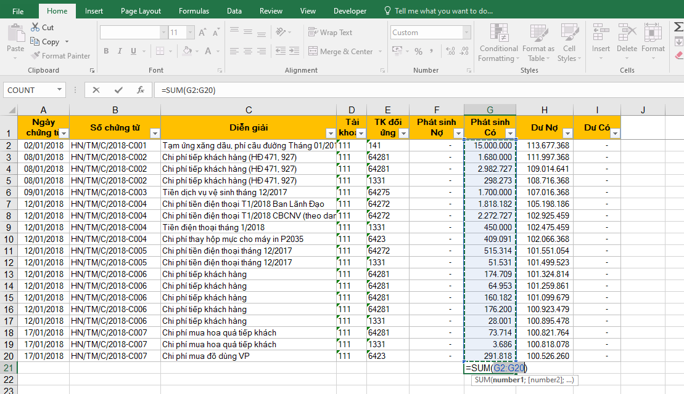Open the Page Layout tab
The image size is (684, 394).
pyautogui.click(x=141, y=11)
